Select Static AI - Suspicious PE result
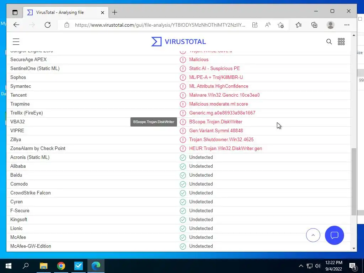This screenshot has width=364, height=273. coord(214,69)
